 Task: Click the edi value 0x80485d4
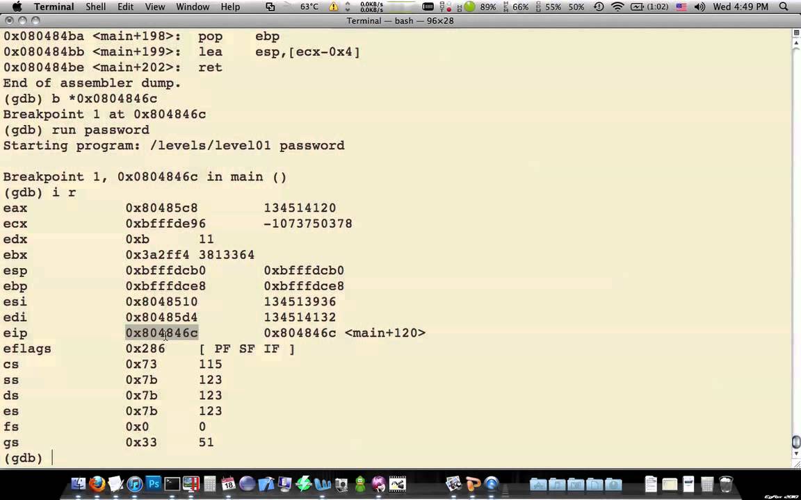coord(161,317)
